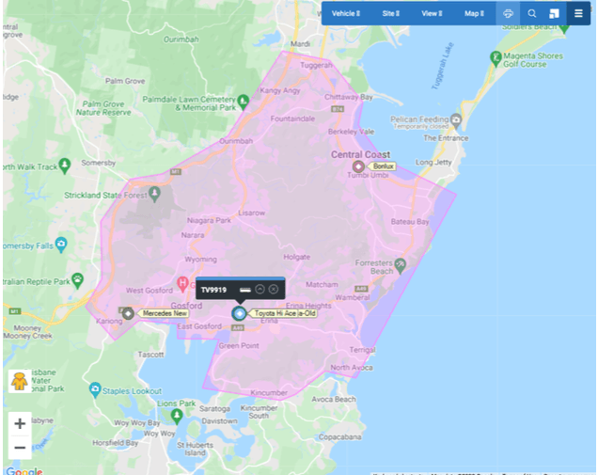Click the Magenta Shores Golf Course marker
This screenshot has width=598, height=475.
pyautogui.click(x=496, y=58)
